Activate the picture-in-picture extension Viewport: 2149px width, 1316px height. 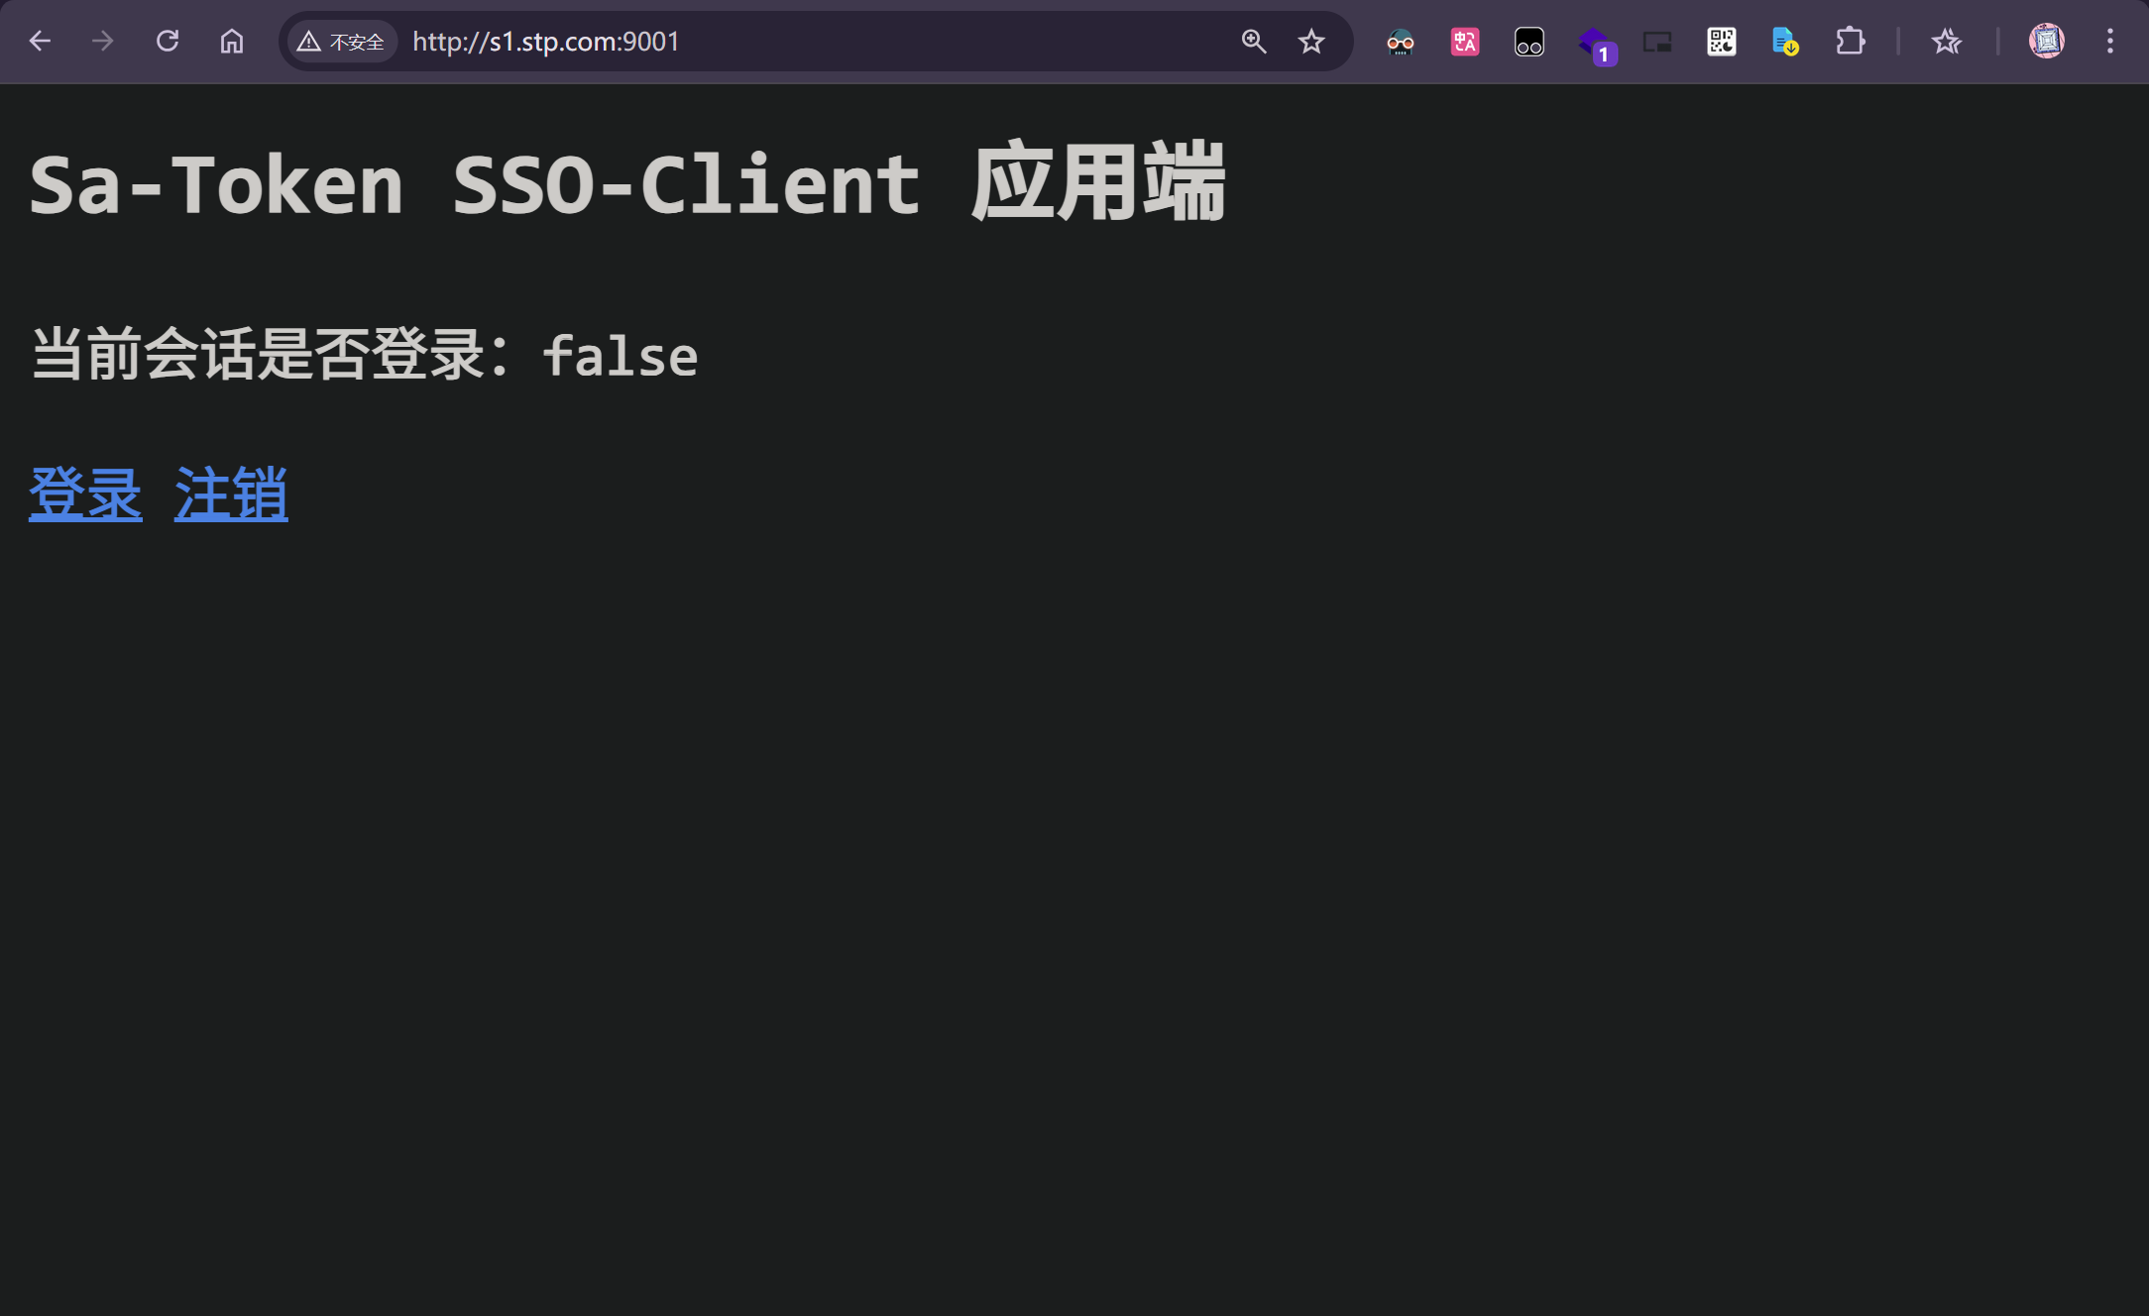click(1657, 42)
